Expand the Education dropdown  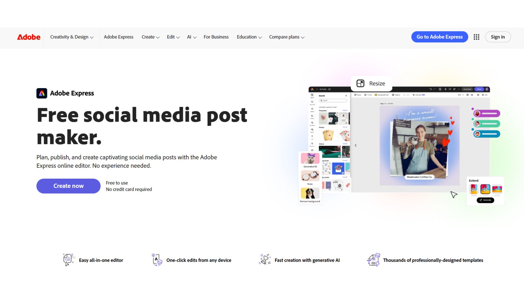[x=249, y=37]
